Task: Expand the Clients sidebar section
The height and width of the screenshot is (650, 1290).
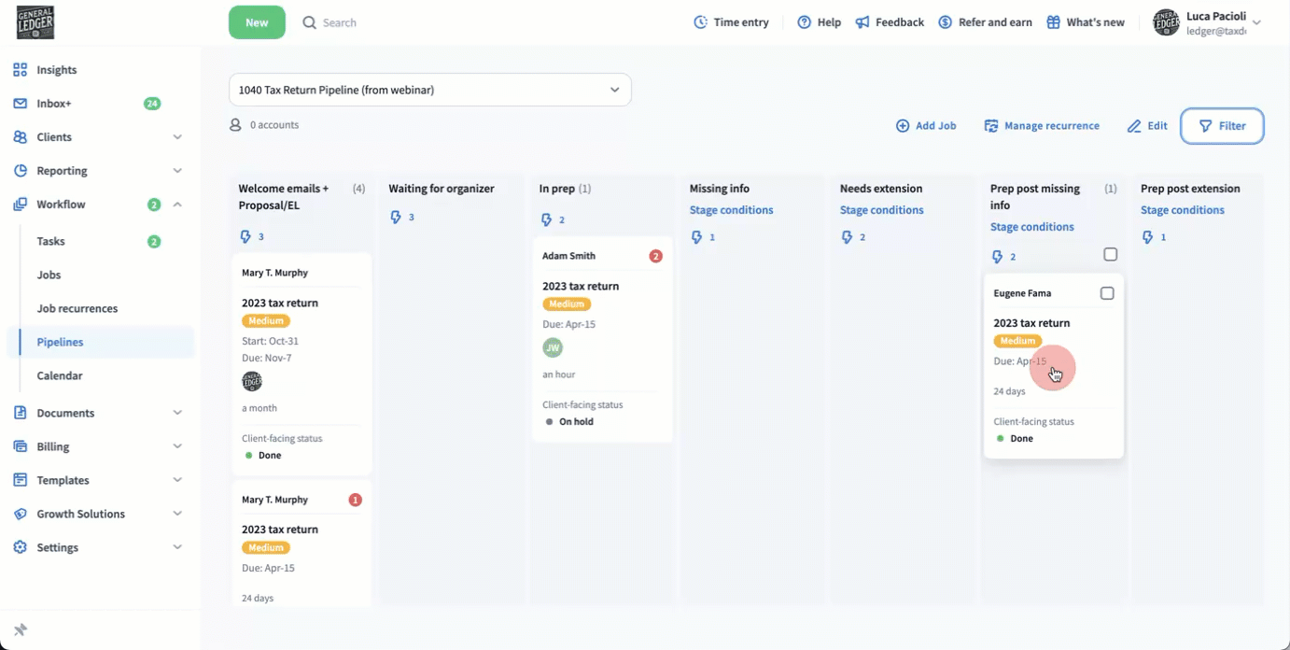Action: [x=177, y=137]
